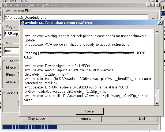The height and width of the screenshot is (132, 165).
Task: Click the 'ERROR: address 0x820003 out of range' line
Action: (x=76, y=87)
